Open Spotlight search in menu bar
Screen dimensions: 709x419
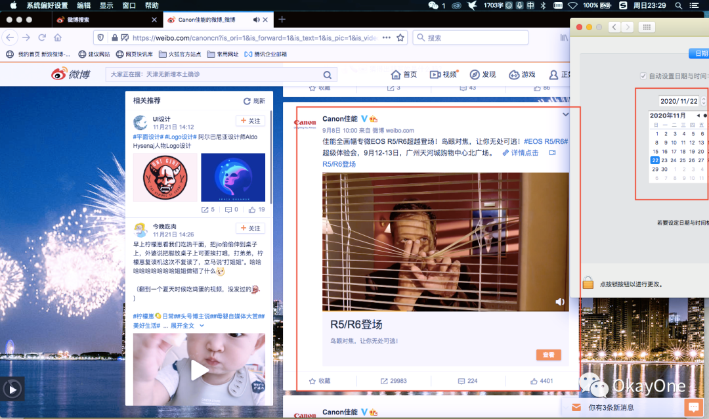[x=678, y=5]
